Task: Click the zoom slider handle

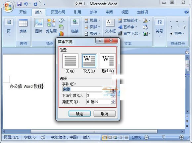Action: click(x=164, y=137)
